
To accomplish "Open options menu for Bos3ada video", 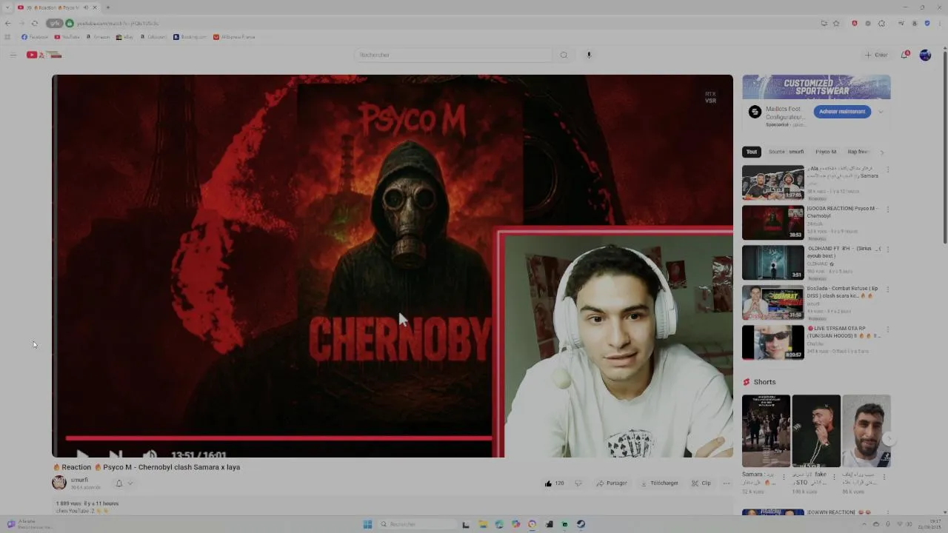I will (887, 289).
